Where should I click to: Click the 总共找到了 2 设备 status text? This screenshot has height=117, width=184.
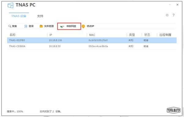pyautogui.click(x=51, y=111)
